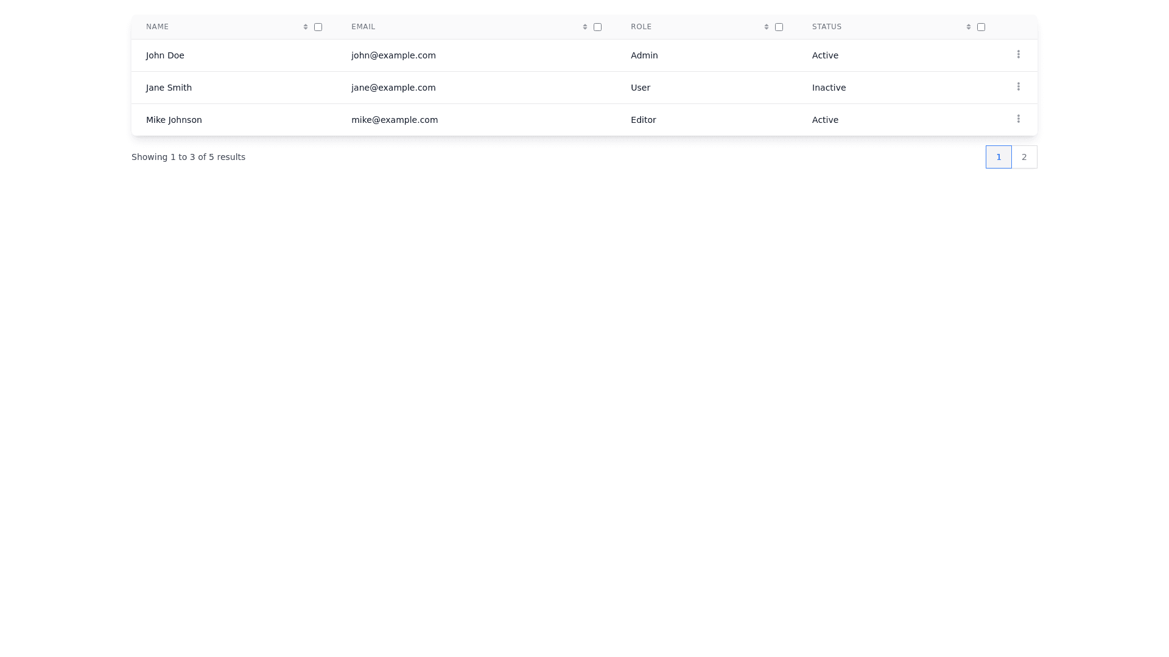Tick the Role column header checkbox
Image resolution: width=1169 pixels, height=657 pixels.
click(779, 27)
